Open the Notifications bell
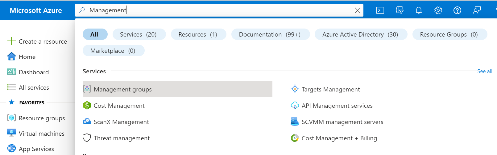Viewport: 497px width, 155px height. tap(419, 10)
